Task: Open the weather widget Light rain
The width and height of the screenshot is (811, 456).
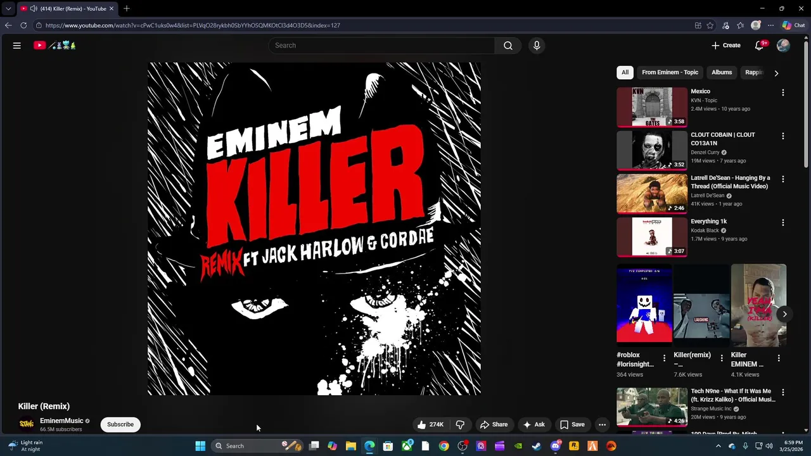Action: [24, 446]
